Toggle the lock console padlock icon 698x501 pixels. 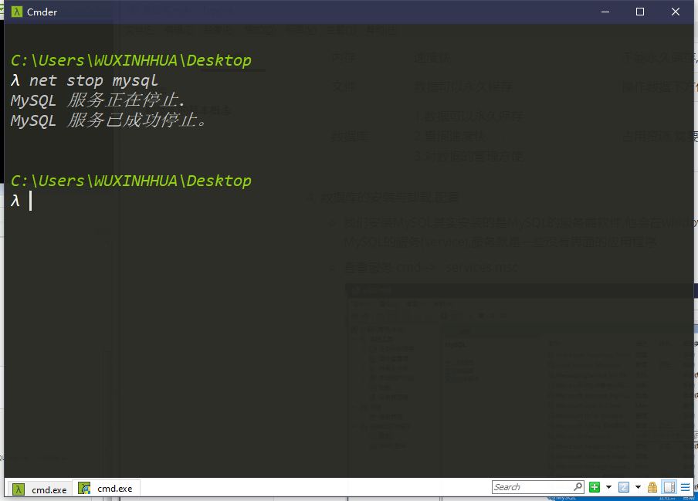[x=652, y=487]
